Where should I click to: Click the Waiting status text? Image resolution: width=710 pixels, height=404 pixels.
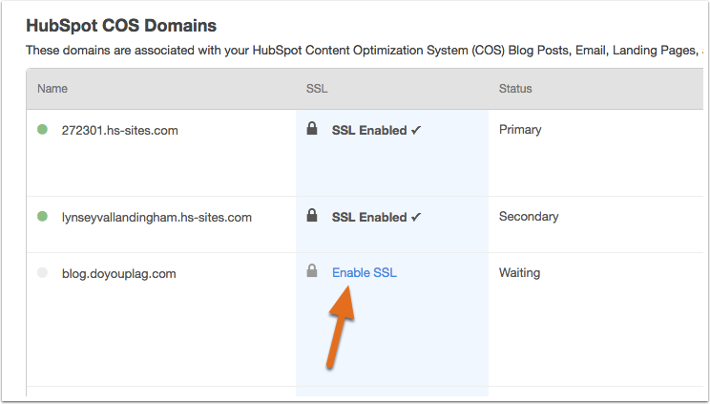pyautogui.click(x=520, y=272)
